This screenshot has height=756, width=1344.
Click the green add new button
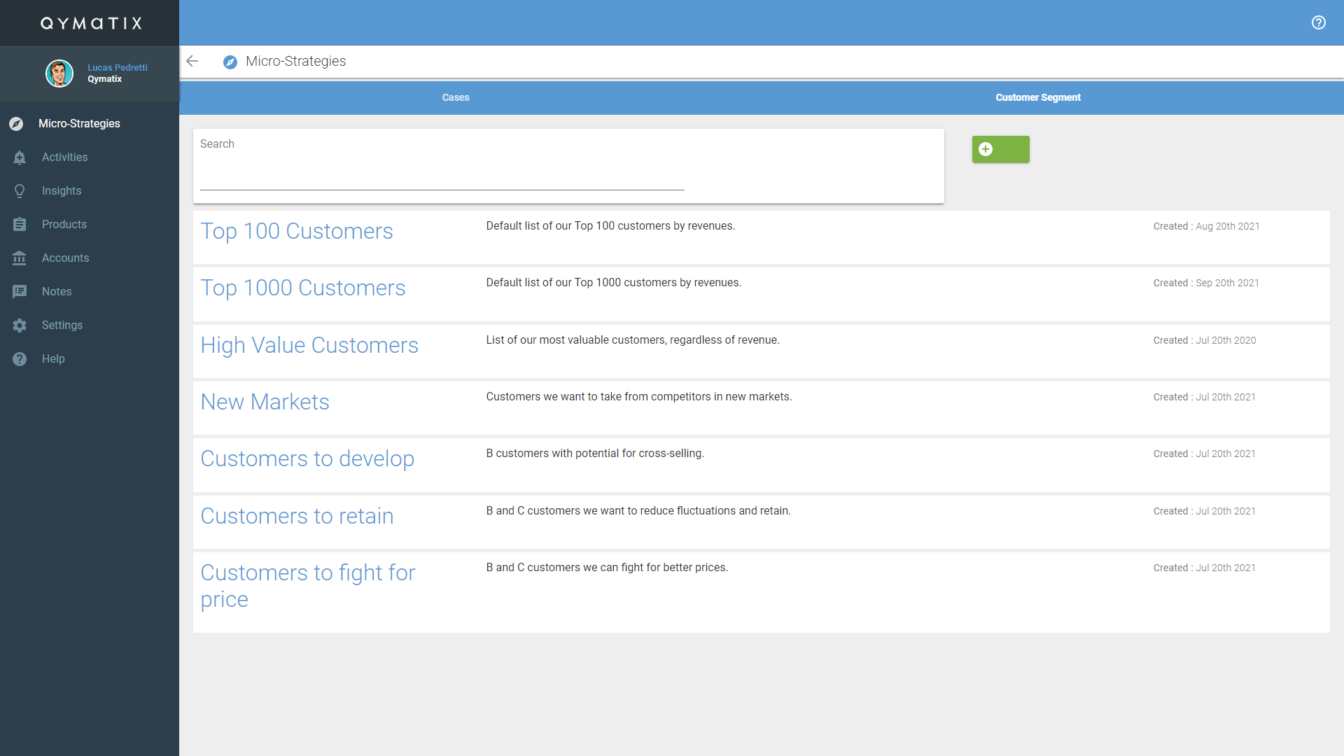[x=1000, y=148]
